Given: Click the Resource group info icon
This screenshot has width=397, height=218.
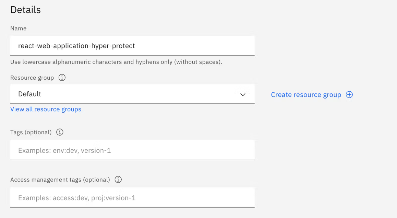Looking at the screenshot, I should [62, 78].
